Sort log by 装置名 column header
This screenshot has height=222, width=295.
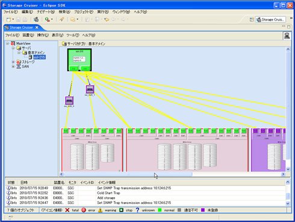[x=59, y=183]
